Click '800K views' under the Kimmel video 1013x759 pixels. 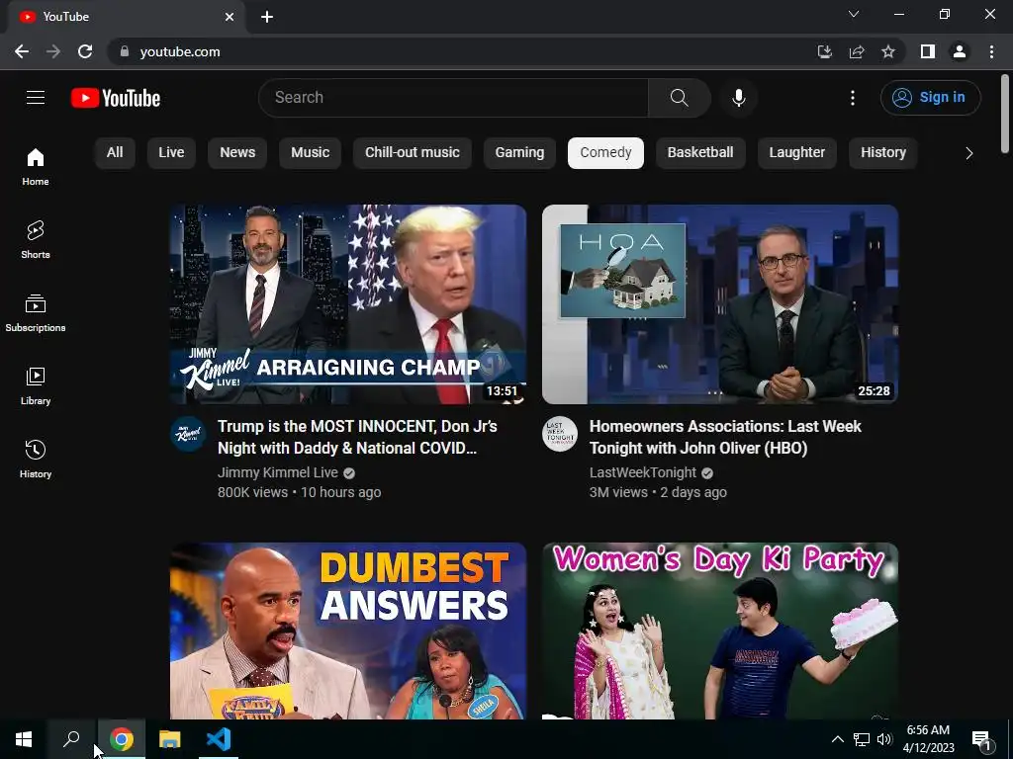[x=252, y=492]
